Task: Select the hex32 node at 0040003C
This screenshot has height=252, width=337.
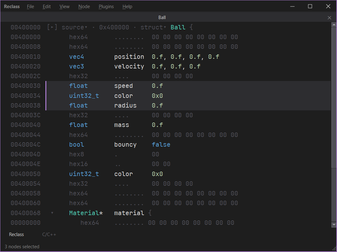Action: pos(78,115)
